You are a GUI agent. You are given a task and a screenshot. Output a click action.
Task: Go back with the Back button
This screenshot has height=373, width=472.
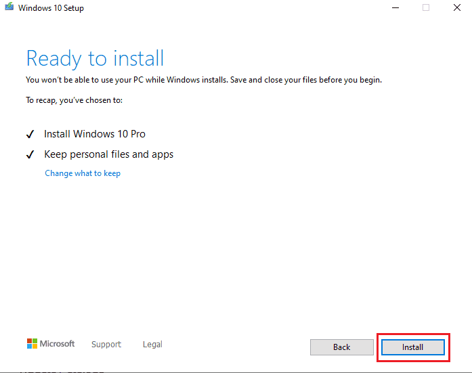[x=342, y=347]
